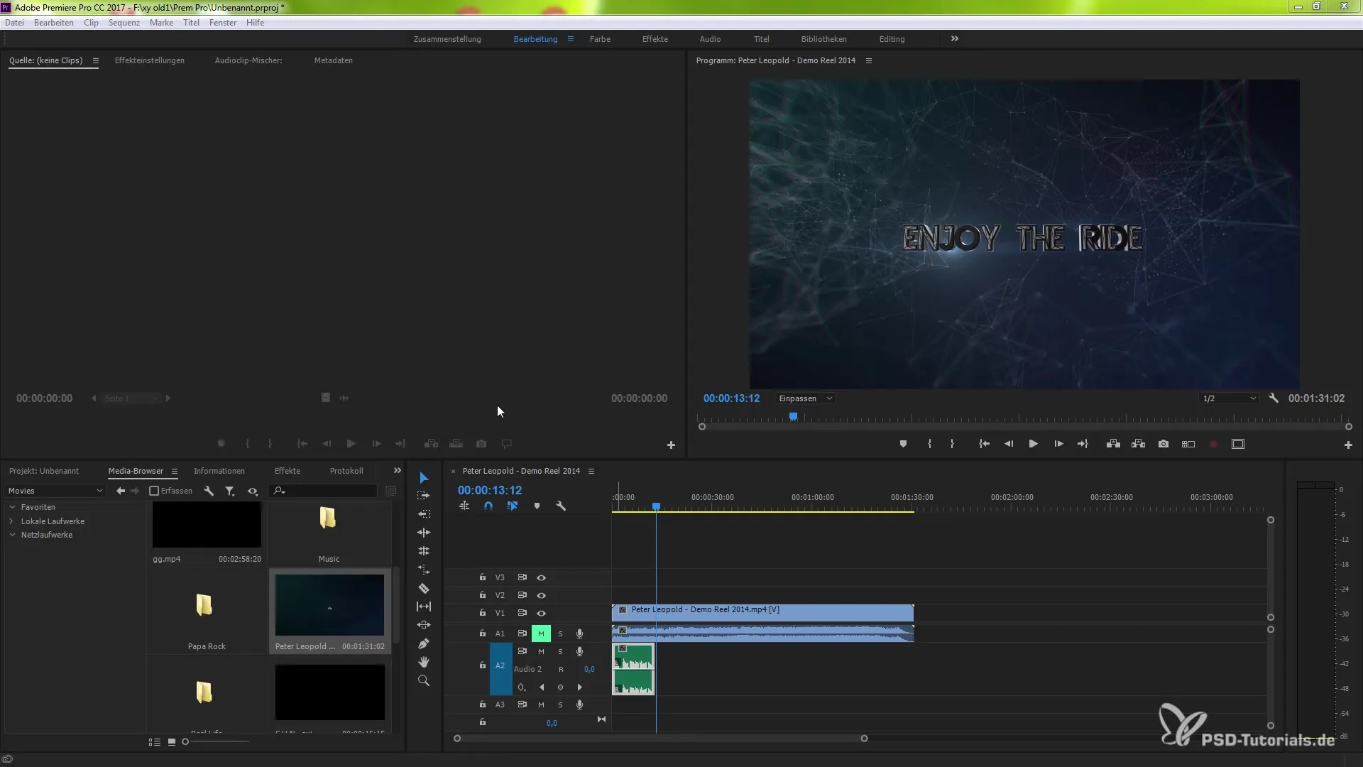Open Media Browser filter funnel
This screenshot has height=767, width=1363.
click(230, 491)
